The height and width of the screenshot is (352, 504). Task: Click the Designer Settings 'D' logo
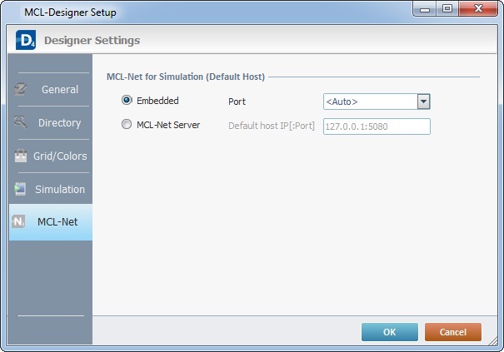point(24,40)
